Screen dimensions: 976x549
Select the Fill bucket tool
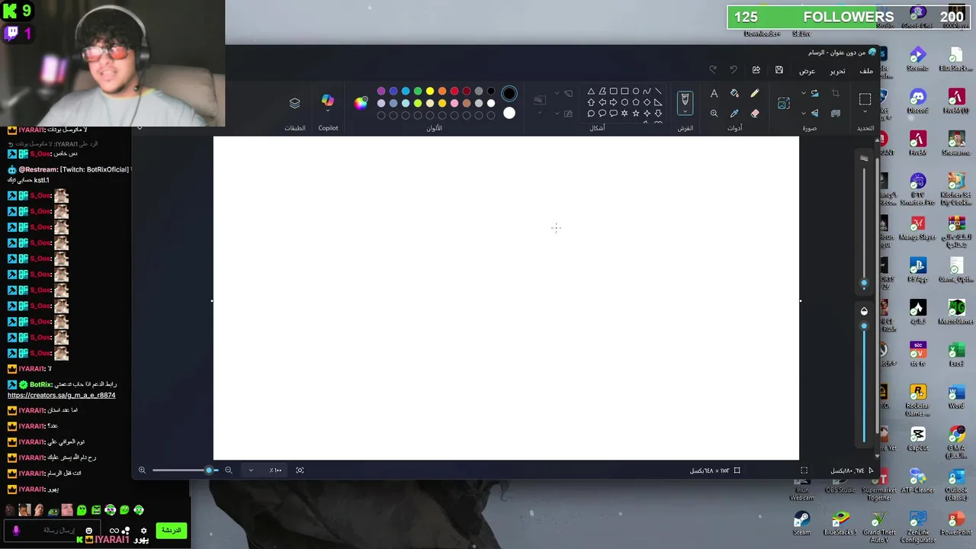click(734, 93)
